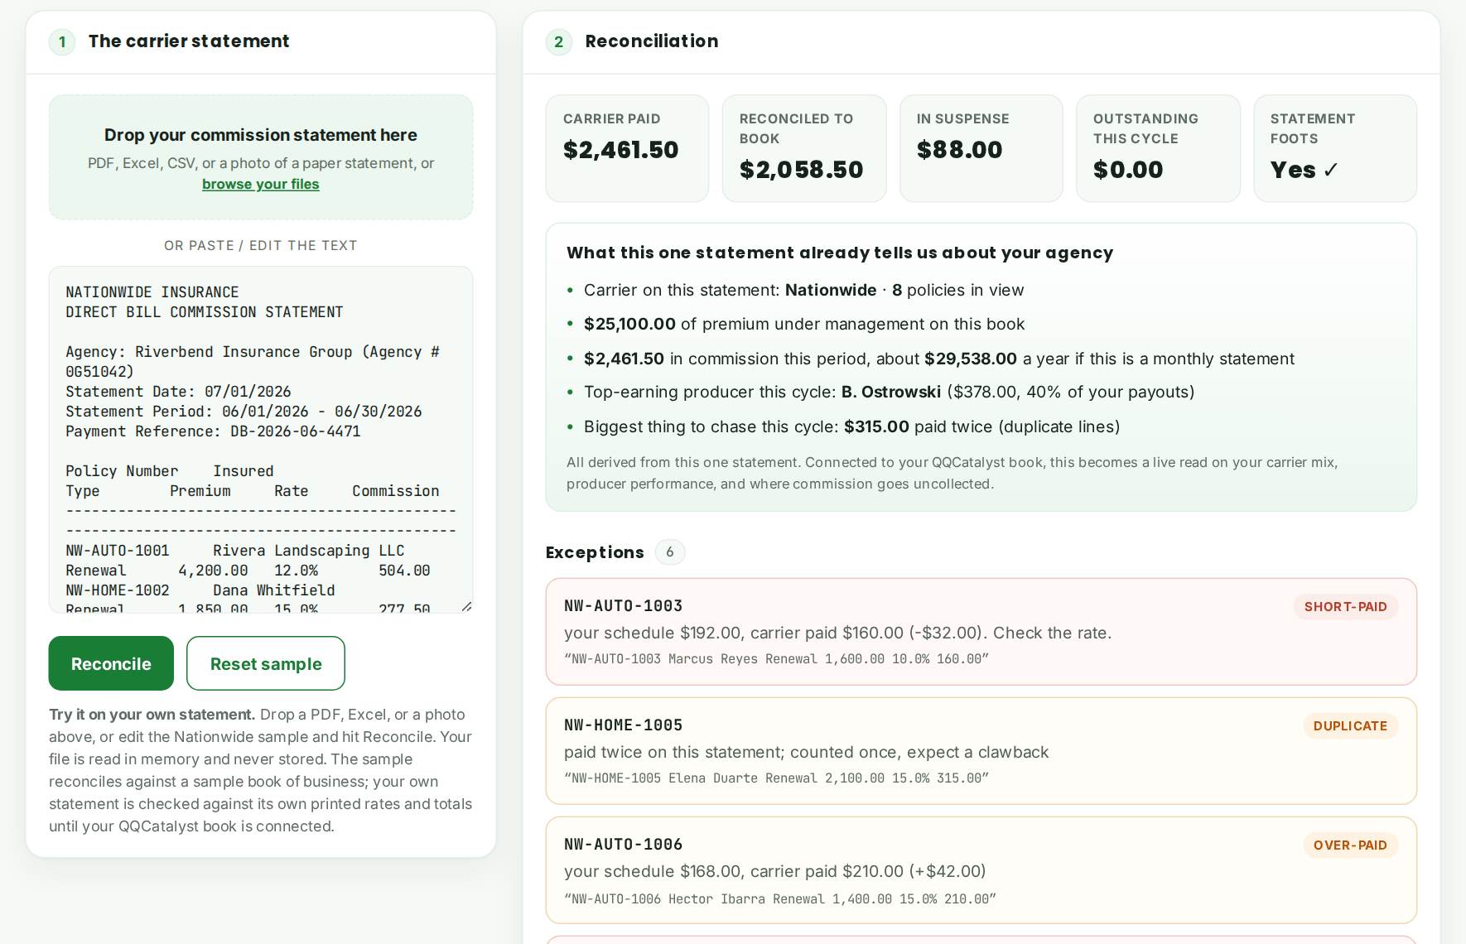Click the Exceptions count badge showing 6
The image size is (1466, 944).
tap(670, 552)
